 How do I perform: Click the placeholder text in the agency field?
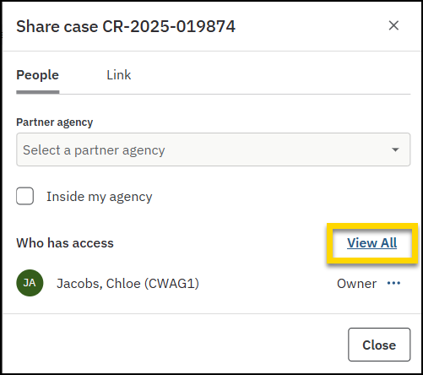point(94,150)
